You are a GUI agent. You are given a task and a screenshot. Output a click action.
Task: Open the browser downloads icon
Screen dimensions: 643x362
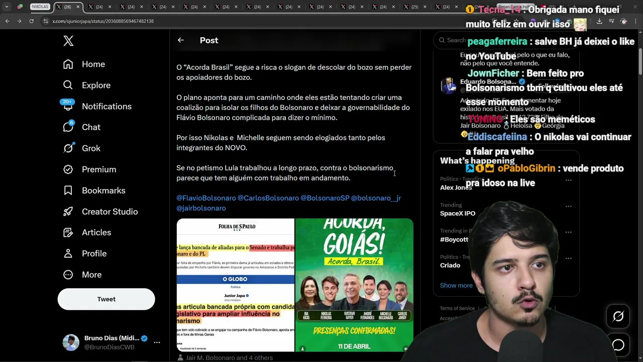599,21
